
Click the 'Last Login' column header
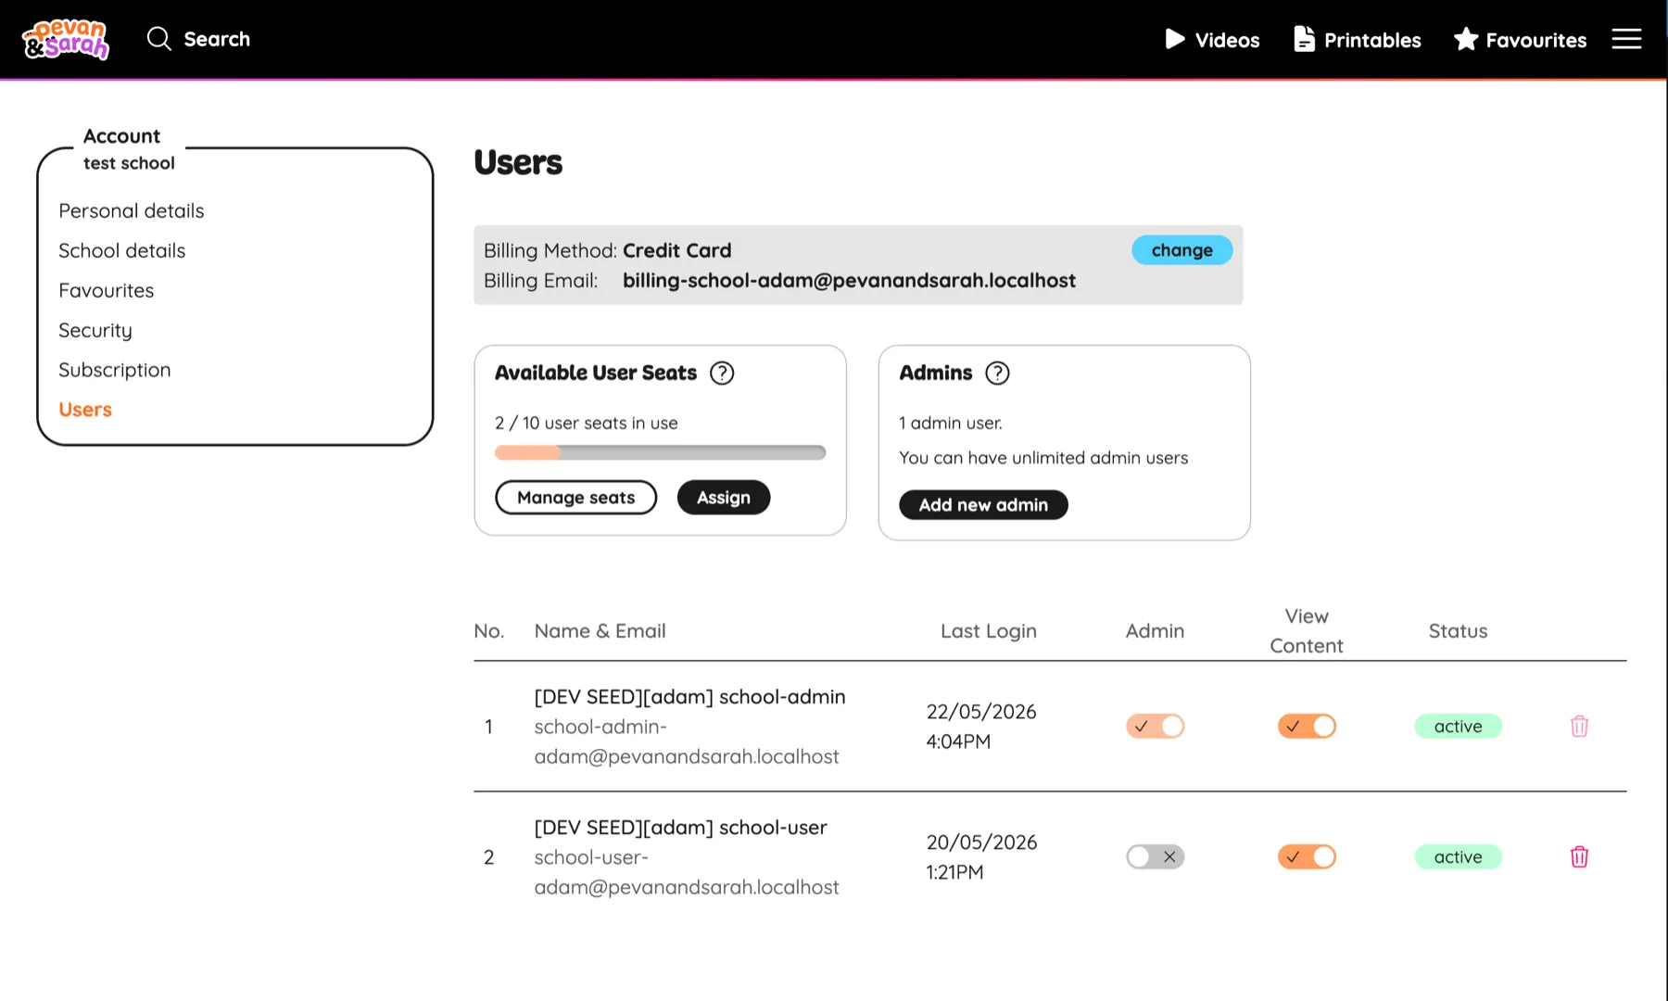pyautogui.click(x=988, y=630)
